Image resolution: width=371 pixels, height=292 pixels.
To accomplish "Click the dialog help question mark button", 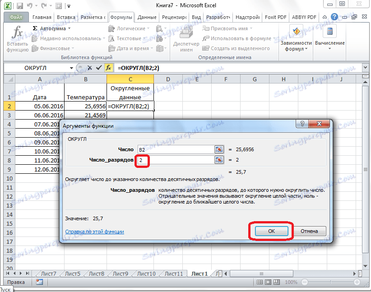I will 302,124.
